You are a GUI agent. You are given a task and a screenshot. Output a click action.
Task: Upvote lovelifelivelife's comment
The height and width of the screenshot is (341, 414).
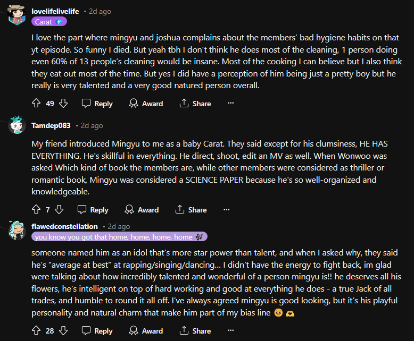tap(36, 103)
